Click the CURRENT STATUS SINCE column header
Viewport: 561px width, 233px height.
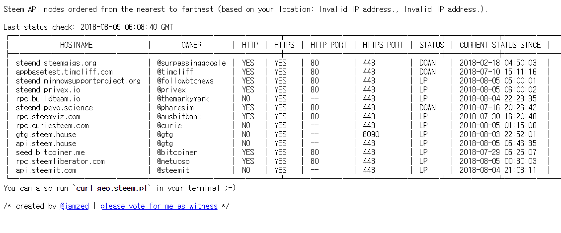coord(500,45)
